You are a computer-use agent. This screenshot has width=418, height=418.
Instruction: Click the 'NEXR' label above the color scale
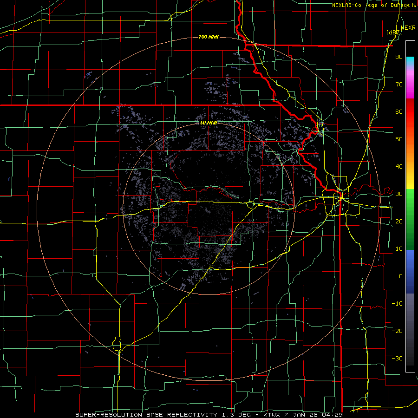(x=408, y=28)
